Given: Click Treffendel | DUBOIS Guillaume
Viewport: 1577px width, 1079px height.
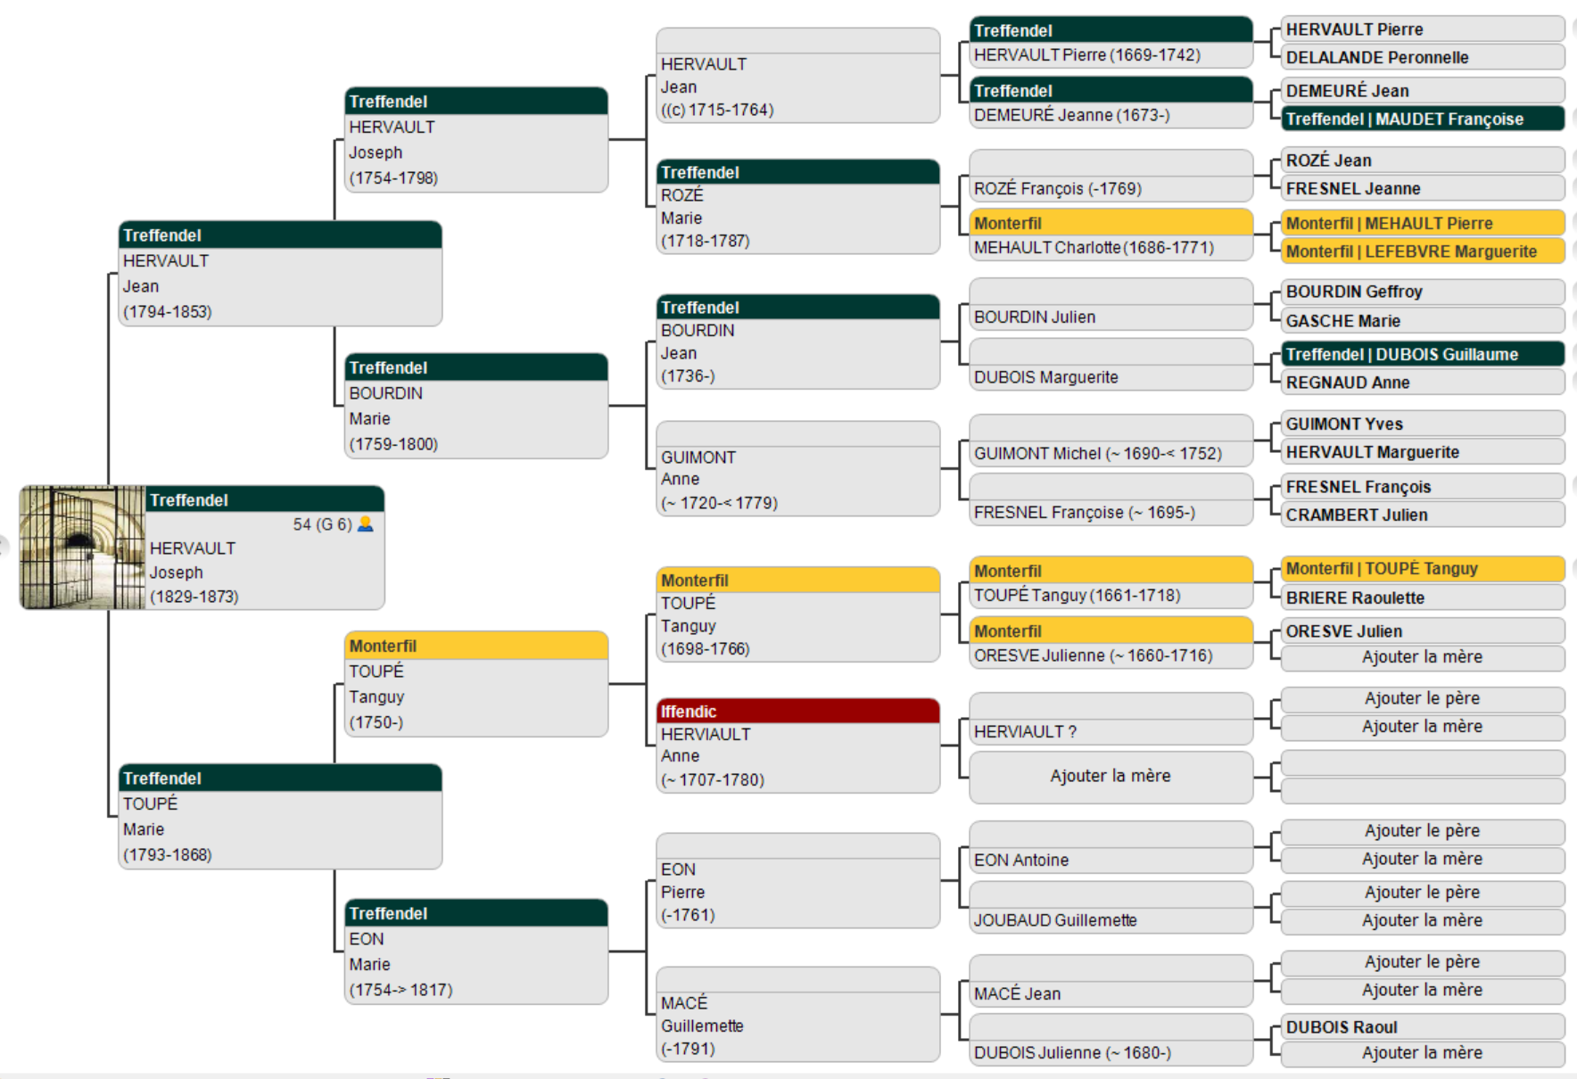Looking at the screenshot, I should (1422, 354).
